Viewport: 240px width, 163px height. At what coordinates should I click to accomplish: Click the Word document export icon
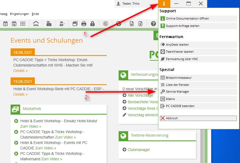click(132, 24)
